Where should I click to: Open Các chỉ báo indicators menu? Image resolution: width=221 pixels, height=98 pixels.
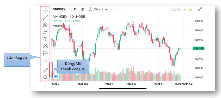pyautogui.click(x=99, y=9)
